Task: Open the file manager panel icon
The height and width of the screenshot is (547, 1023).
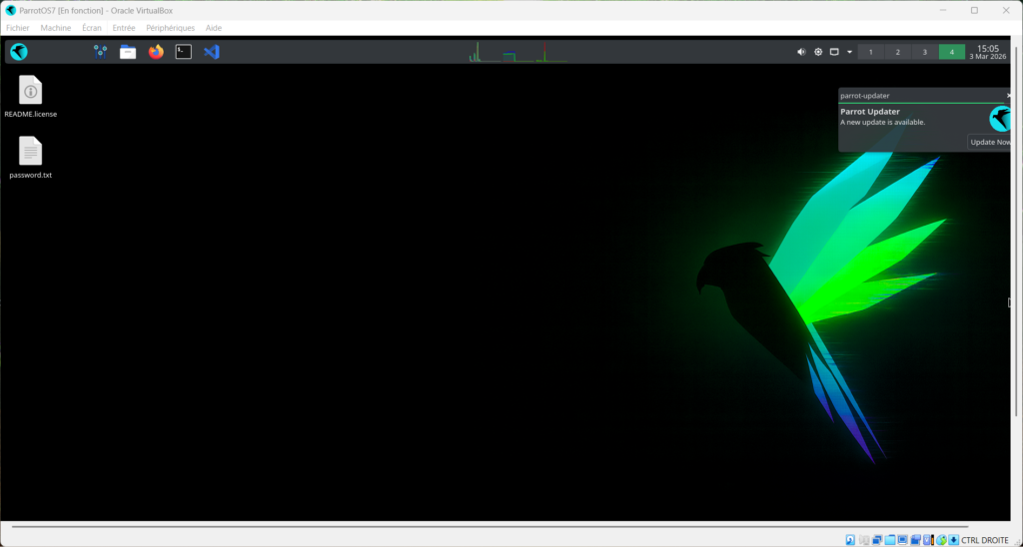Action: 128,52
